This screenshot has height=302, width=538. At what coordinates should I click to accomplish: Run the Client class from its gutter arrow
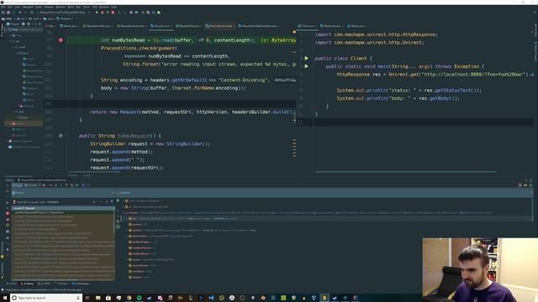coord(306,58)
